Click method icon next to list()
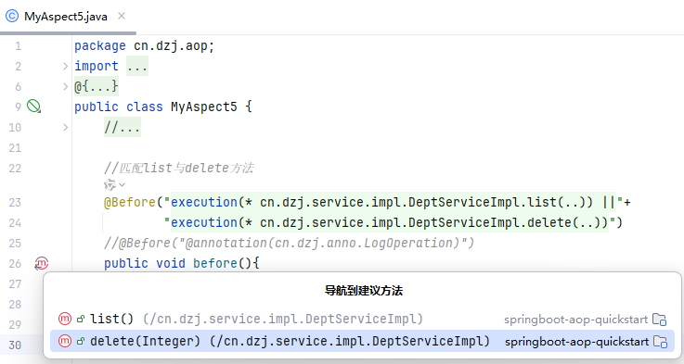Screen dimensions: 684x364 coord(65,319)
